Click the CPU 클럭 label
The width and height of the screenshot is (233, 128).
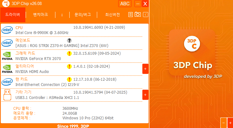pos(22,109)
